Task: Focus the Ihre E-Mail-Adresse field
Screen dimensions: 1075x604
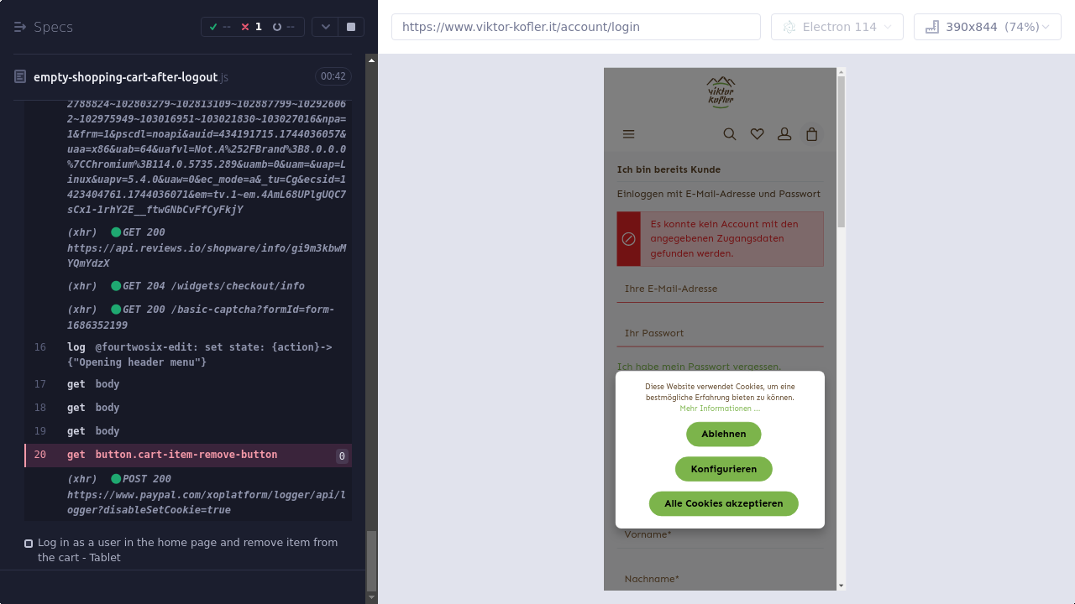Action: point(720,289)
